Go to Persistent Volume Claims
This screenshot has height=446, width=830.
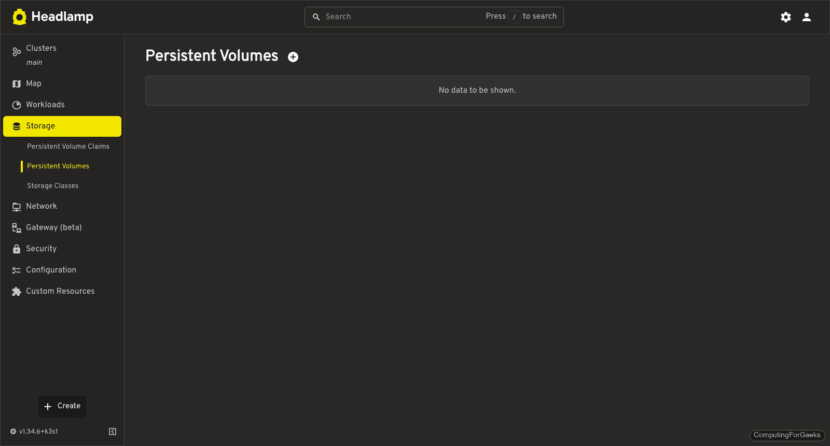pyautogui.click(x=68, y=147)
